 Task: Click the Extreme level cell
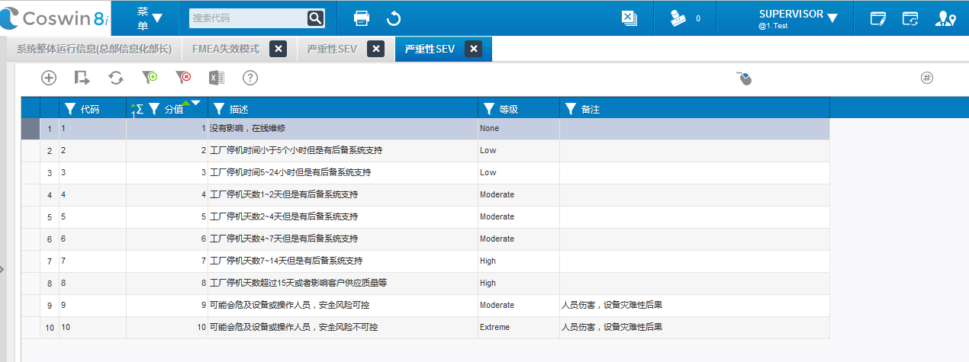[518, 327]
